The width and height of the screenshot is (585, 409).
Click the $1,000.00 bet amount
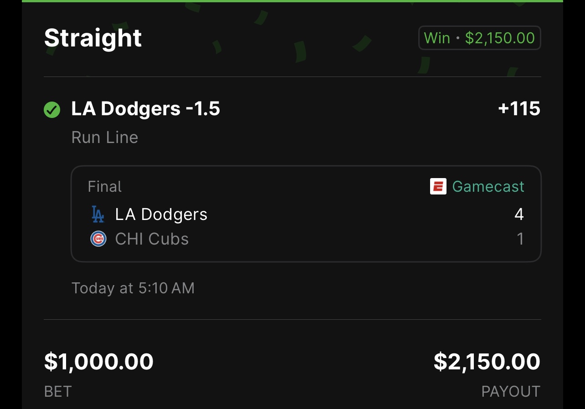pyautogui.click(x=99, y=362)
